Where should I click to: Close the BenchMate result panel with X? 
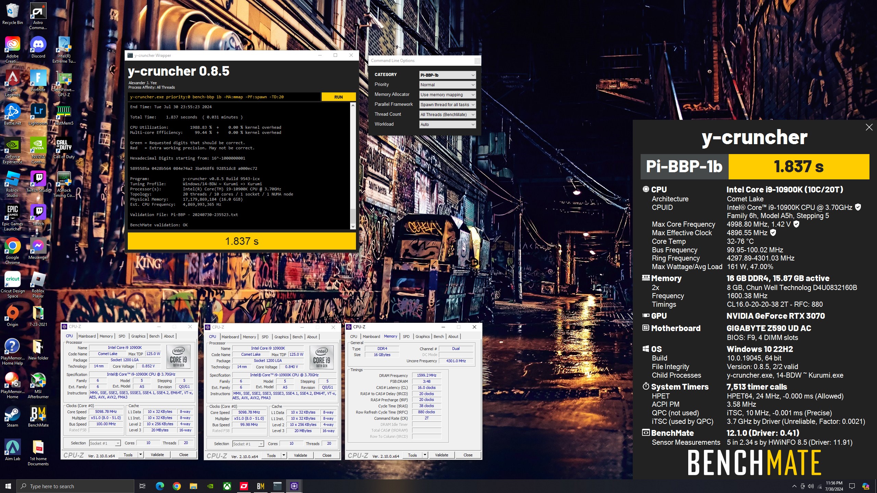869,127
